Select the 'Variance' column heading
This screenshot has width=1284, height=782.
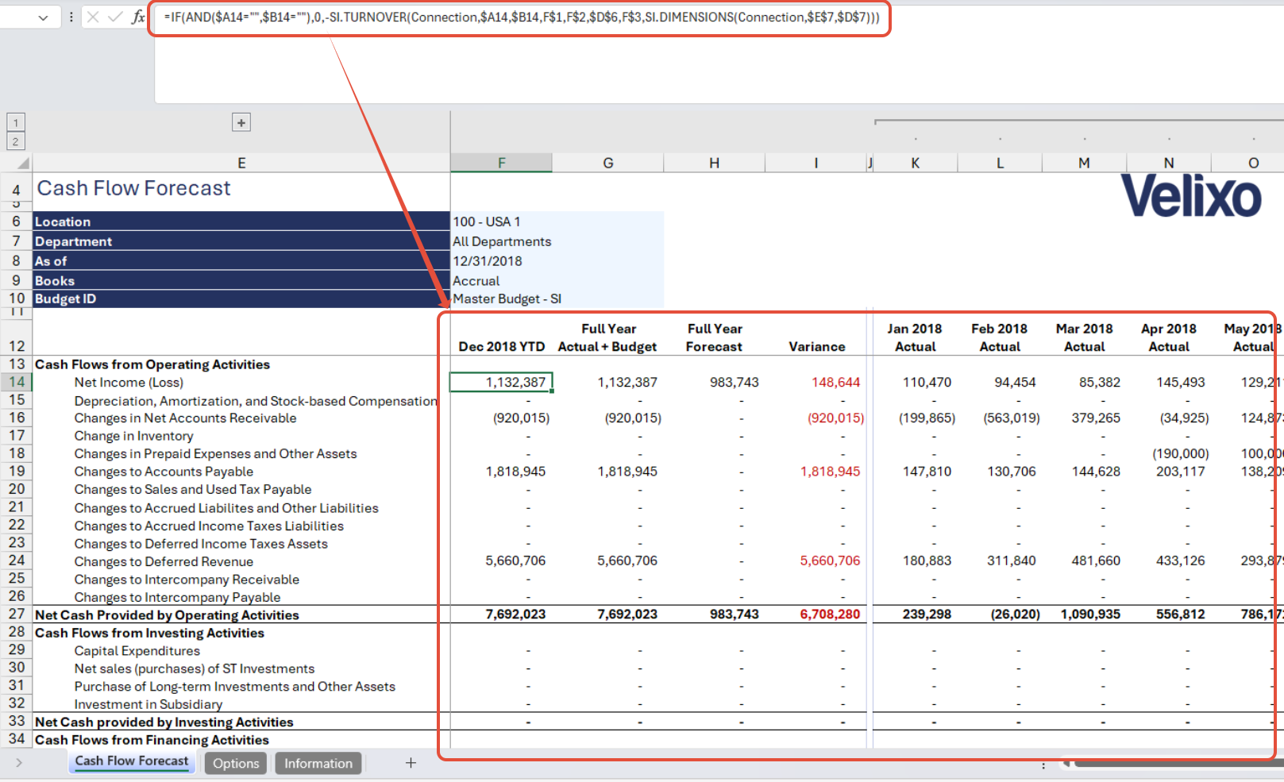coord(816,347)
